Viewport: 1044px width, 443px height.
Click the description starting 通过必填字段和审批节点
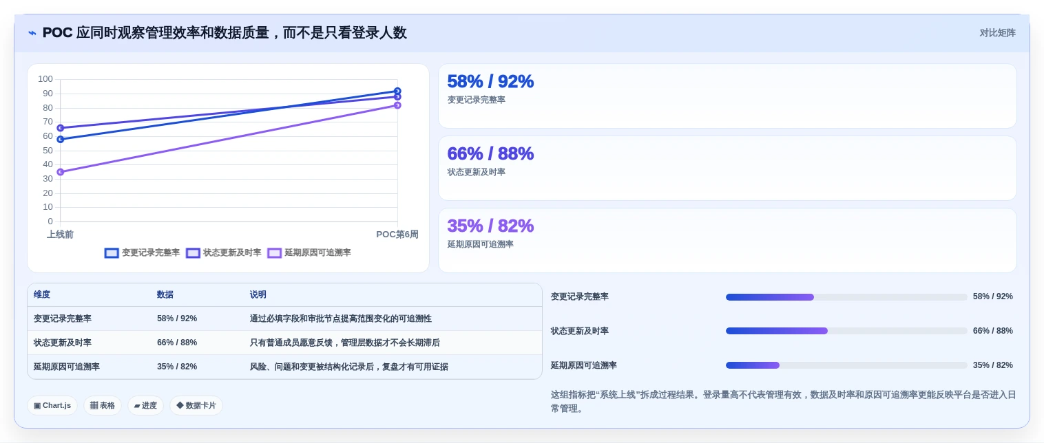(341, 318)
